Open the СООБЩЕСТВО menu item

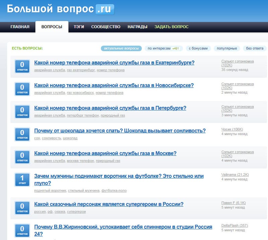click(x=106, y=27)
